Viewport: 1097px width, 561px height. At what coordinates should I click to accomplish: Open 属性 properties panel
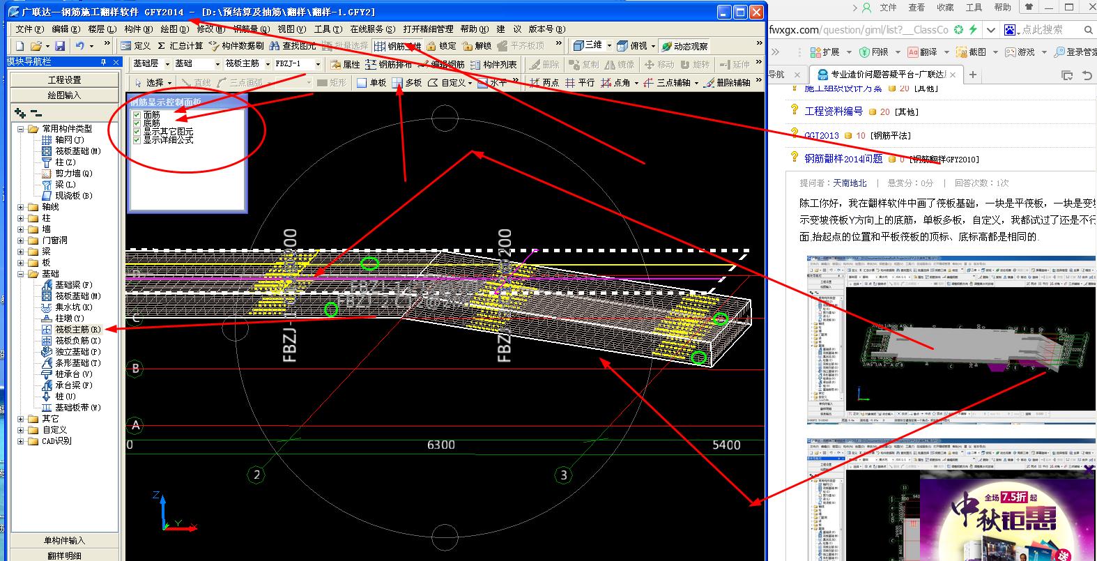pyautogui.click(x=345, y=64)
